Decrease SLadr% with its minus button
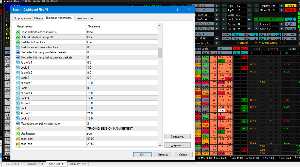The image size is (300, 167). 256,10
